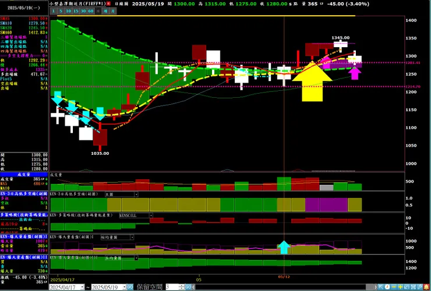Viewport: 431px width, 291px height.
Task: Click the red badge beside the FIRFF*1 symbol name
Action: click(108, 3)
